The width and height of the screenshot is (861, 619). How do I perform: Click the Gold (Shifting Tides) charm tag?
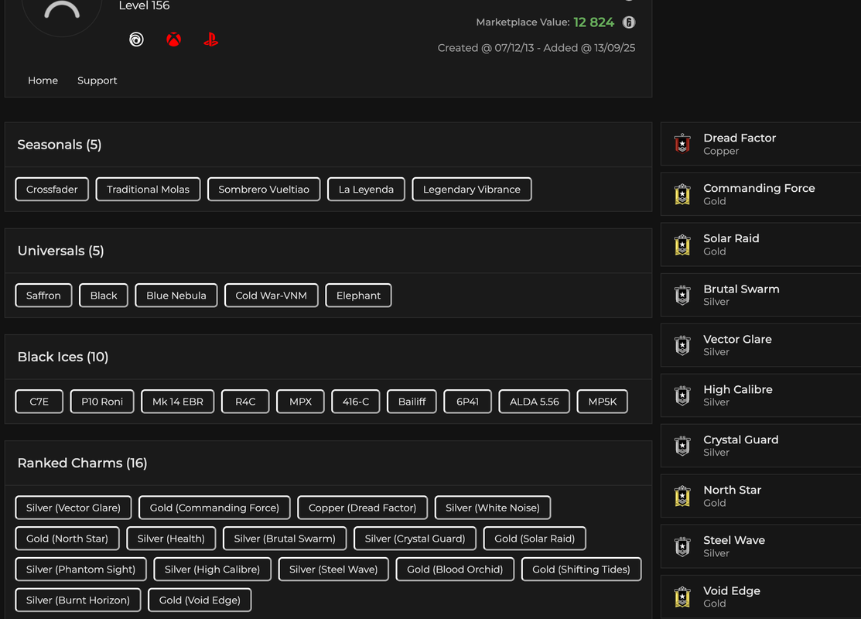pos(581,569)
